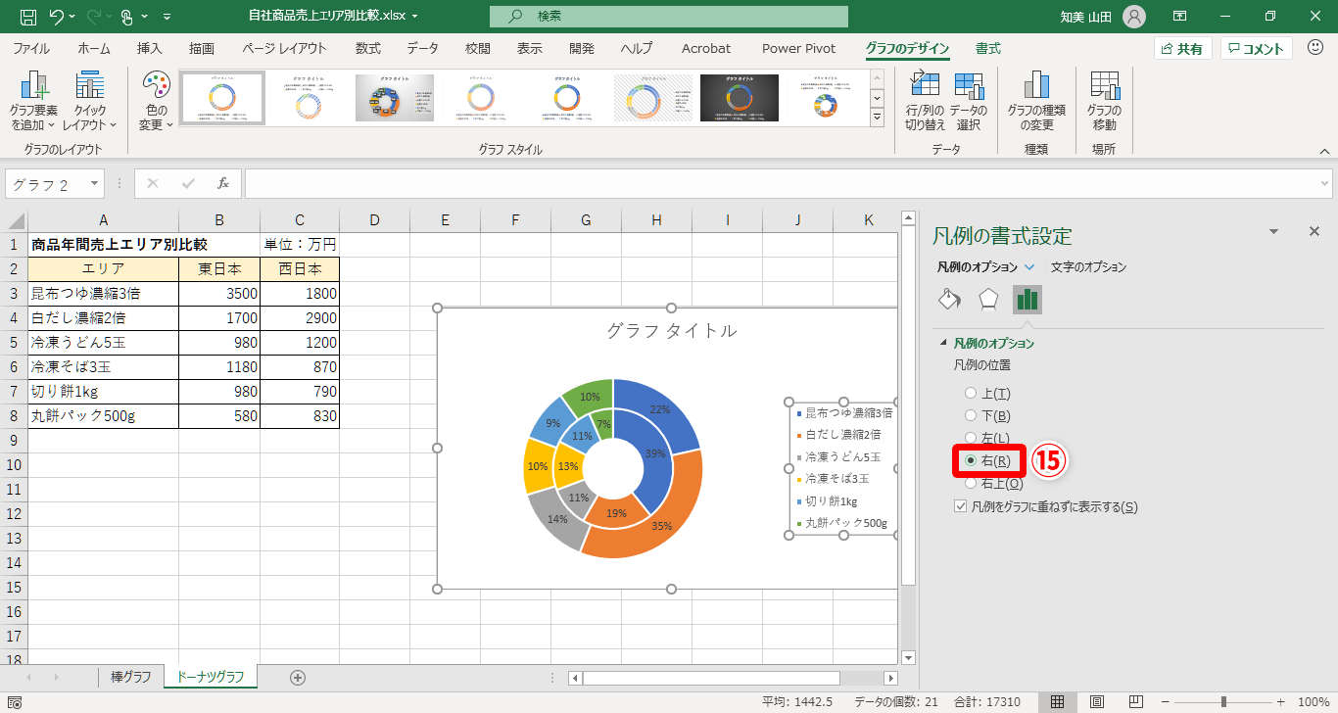Viewport: 1338px width, 713px height.
Task: Click データの選択 (Select Data)
Action: click(969, 101)
